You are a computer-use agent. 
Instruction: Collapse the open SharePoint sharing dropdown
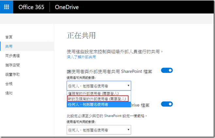(x=99, y=86)
